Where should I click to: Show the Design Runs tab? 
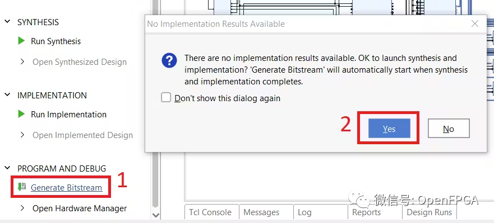pyautogui.click(x=430, y=212)
